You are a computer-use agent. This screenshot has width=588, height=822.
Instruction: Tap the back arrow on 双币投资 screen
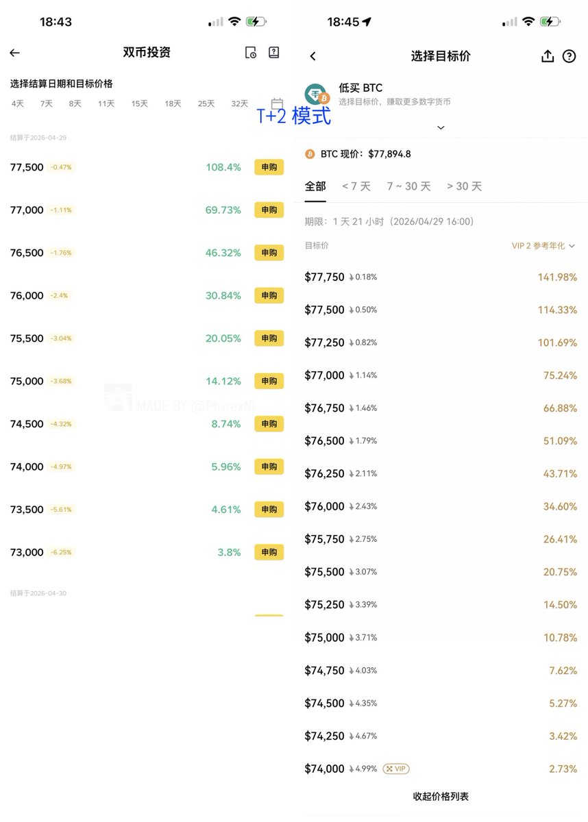(14, 53)
